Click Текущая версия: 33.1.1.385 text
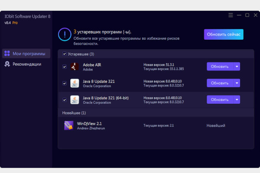 [x=164, y=69]
